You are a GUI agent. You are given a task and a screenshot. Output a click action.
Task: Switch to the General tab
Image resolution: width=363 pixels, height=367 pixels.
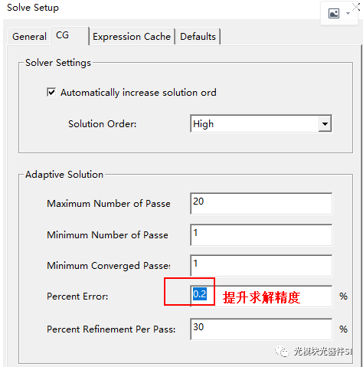[29, 37]
